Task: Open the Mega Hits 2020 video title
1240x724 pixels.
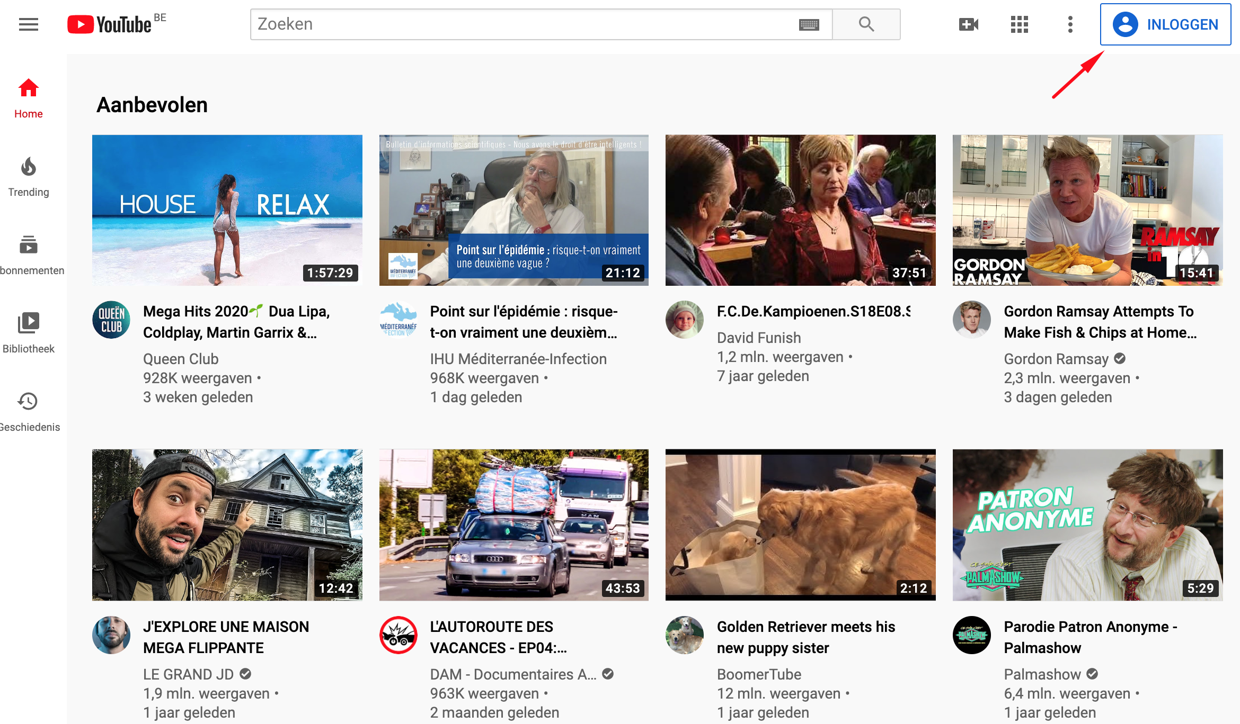Action: click(236, 322)
